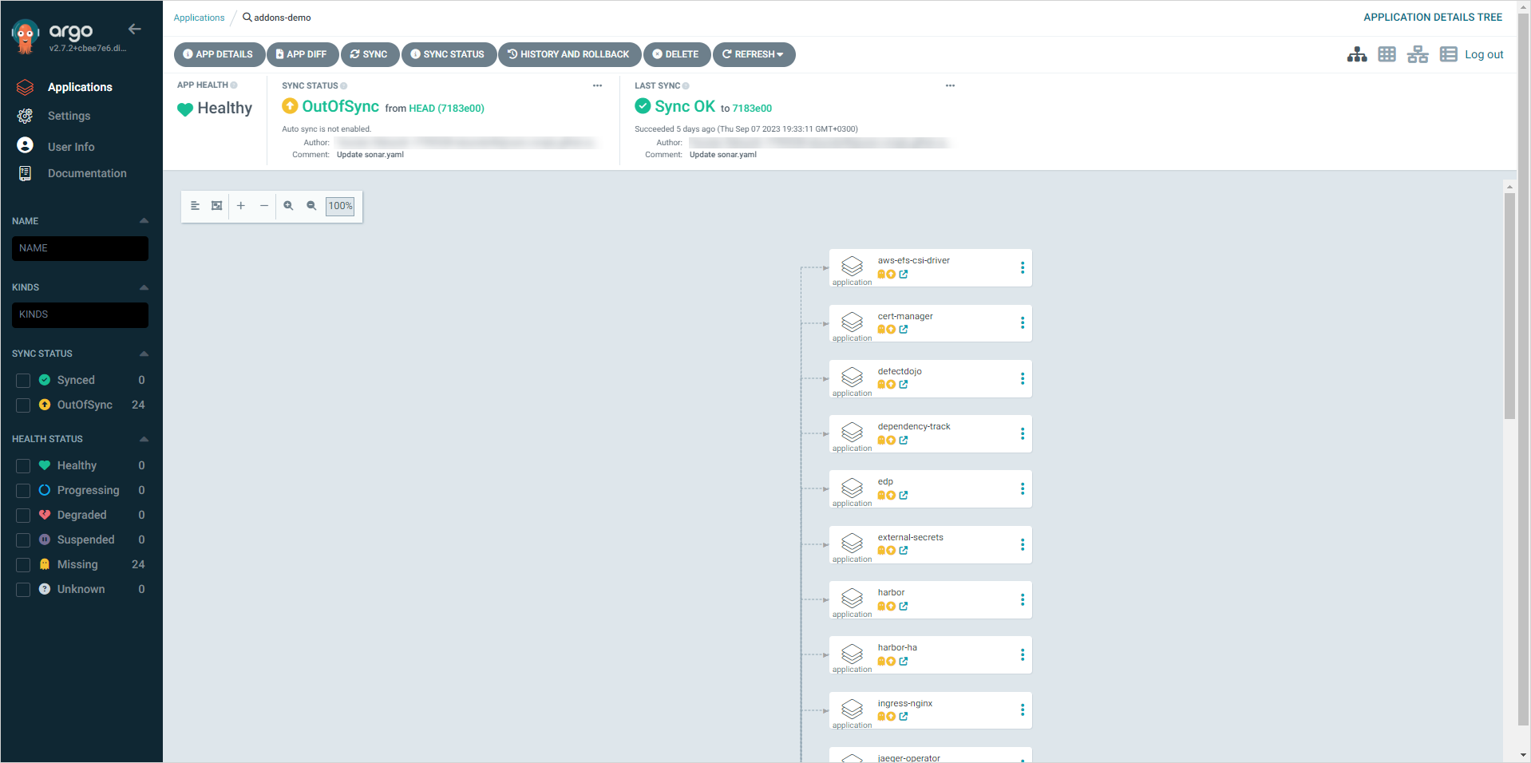This screenshot has width=1531, height=763.
Task: Collapse the HEALTH STATUS filter section
Action: point(144,439)
